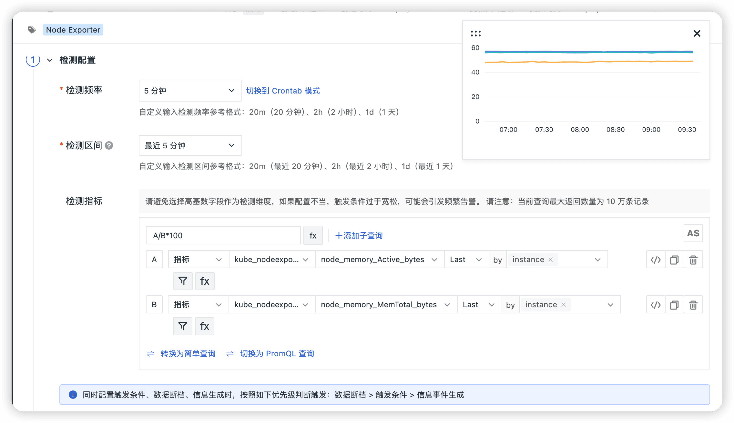Delete query B with trash icon
Viewport: 734px width, 423px height.
693,305
